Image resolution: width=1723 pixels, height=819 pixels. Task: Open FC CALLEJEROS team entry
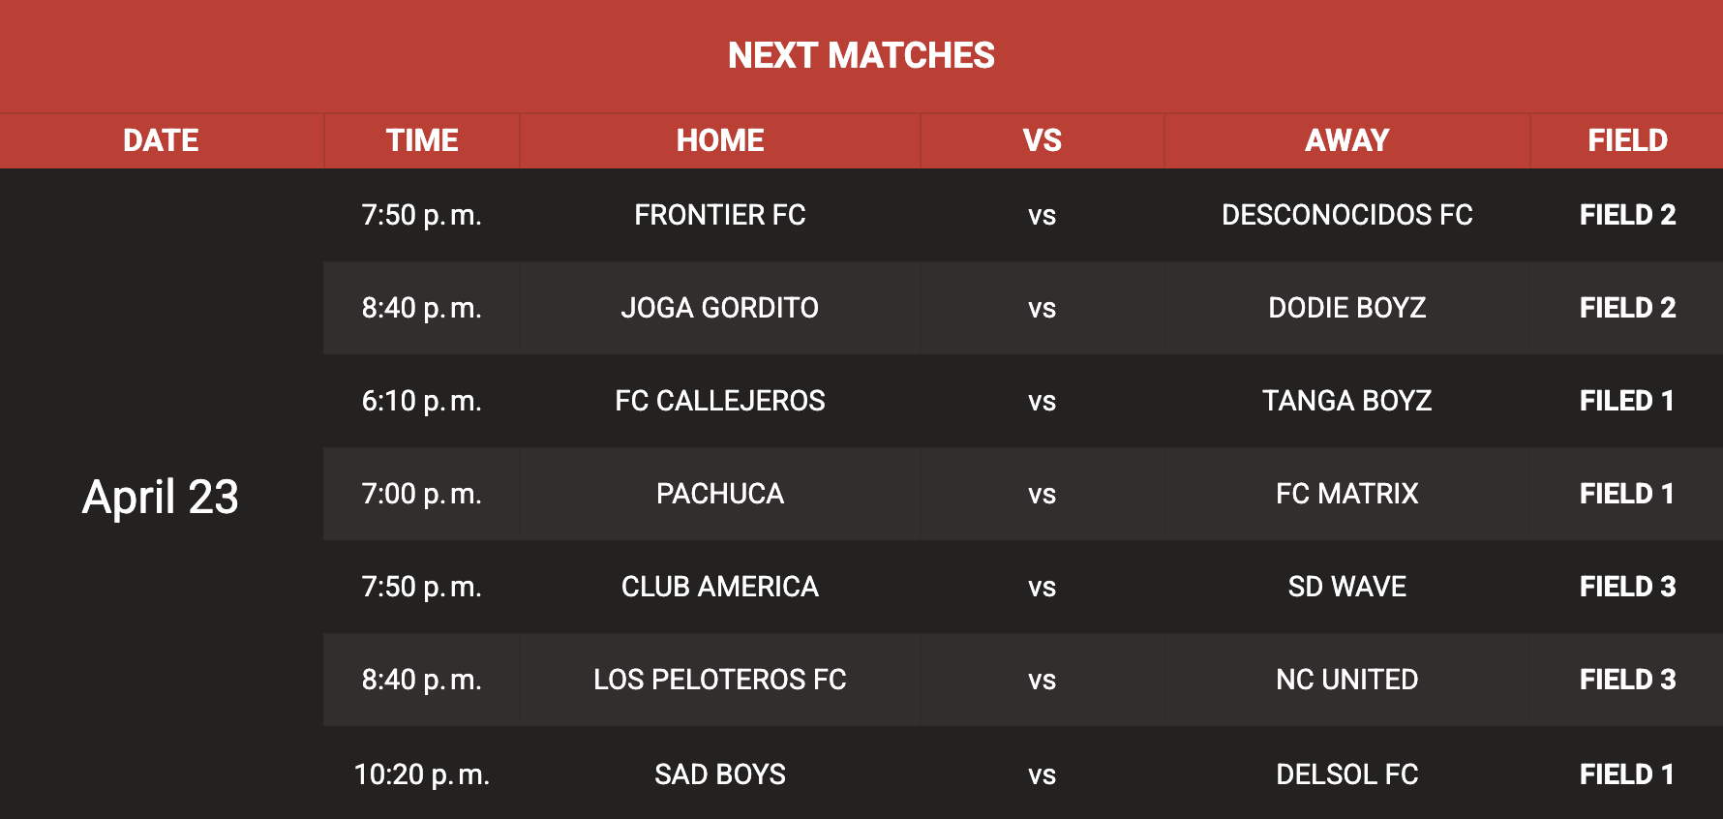[720, 401]
